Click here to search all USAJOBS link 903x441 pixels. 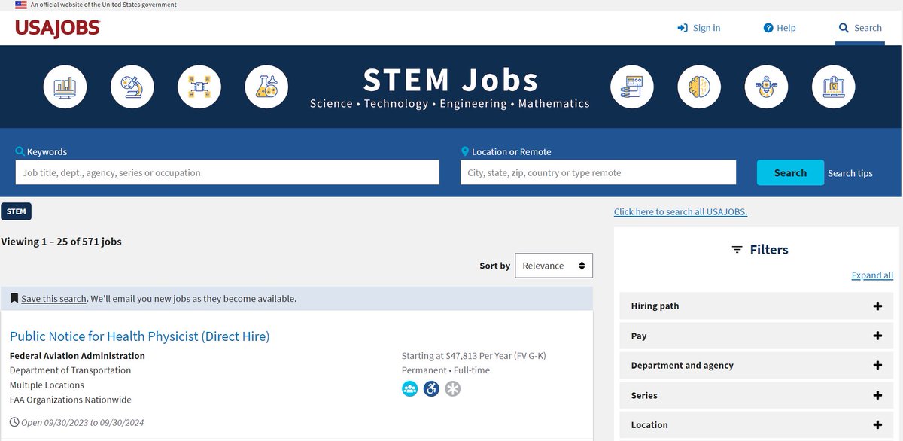pos(680,212)
